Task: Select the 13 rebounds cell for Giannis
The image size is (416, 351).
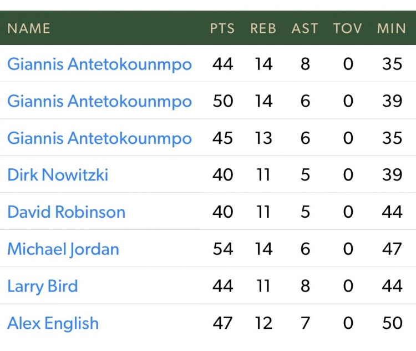Action: coord(263,138)
